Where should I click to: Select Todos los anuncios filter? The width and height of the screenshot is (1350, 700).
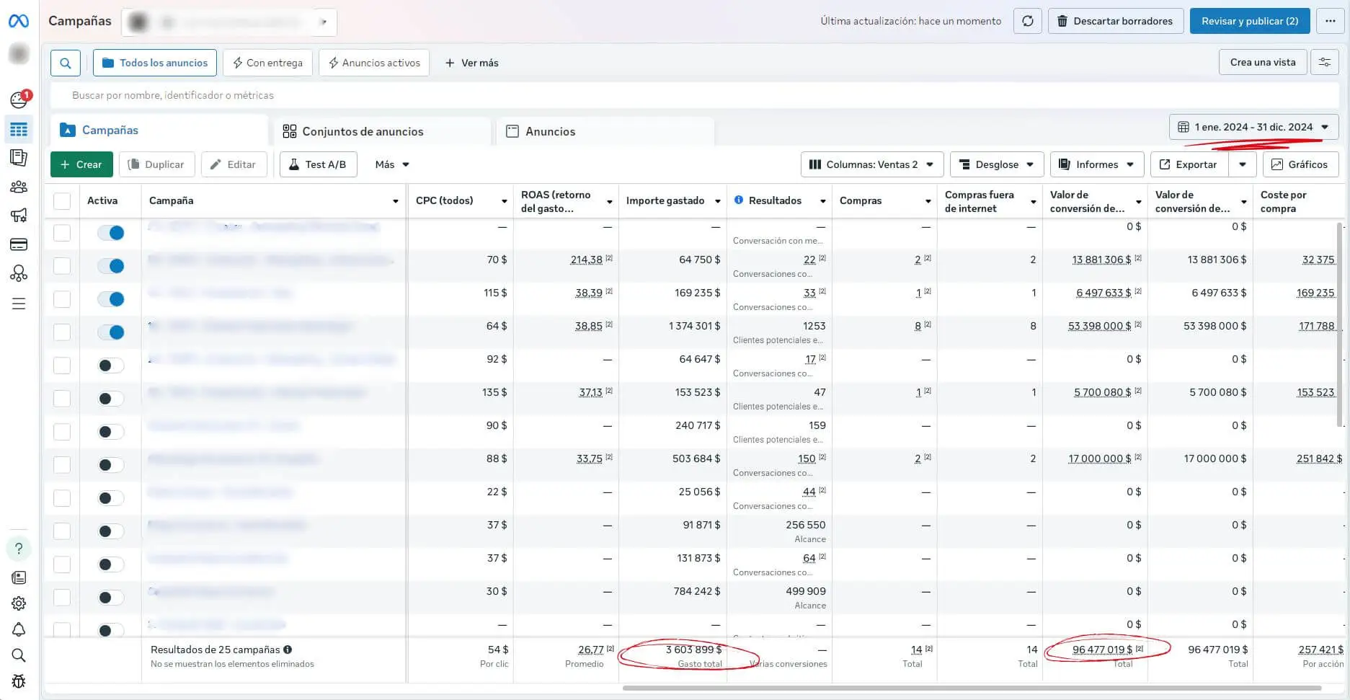(155, 63)
